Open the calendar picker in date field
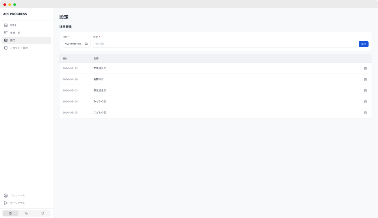 click(x=86, y=44)
